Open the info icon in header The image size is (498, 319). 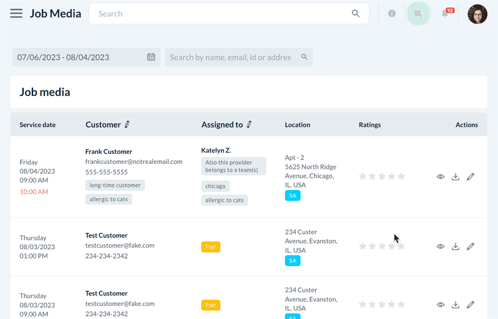392,13
